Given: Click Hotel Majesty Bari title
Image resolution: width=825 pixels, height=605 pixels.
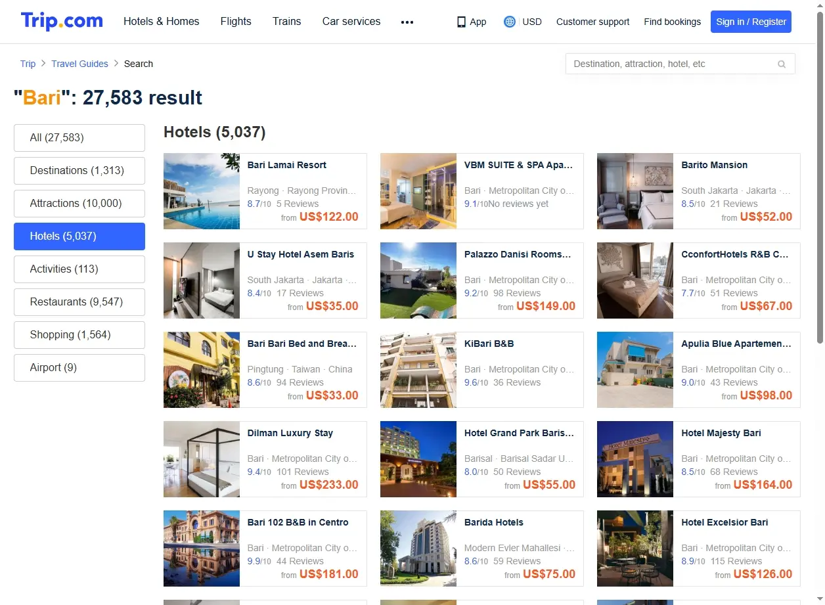Looking at the screenshot, I should coord(721,433).
